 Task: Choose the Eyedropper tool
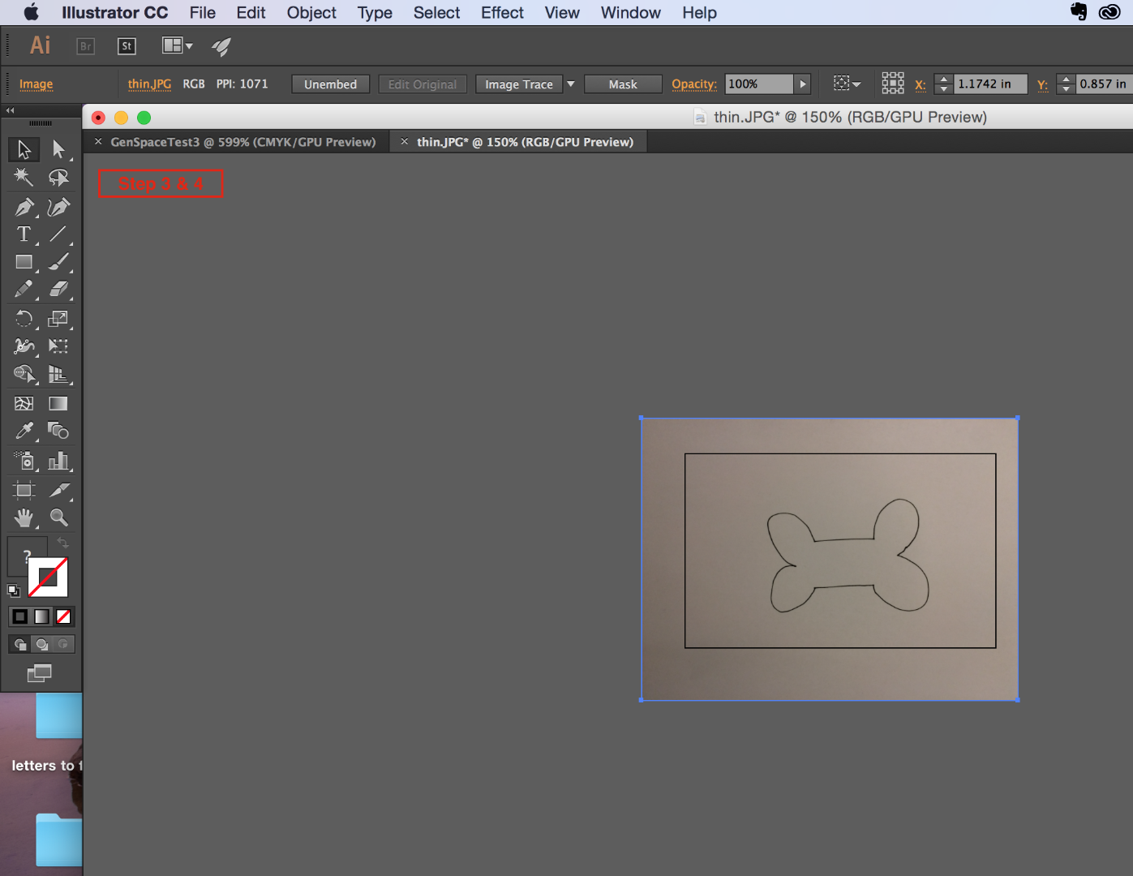(24, 431)
